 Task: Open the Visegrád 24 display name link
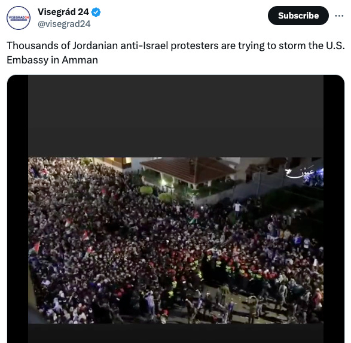click(x=63, y=12)
